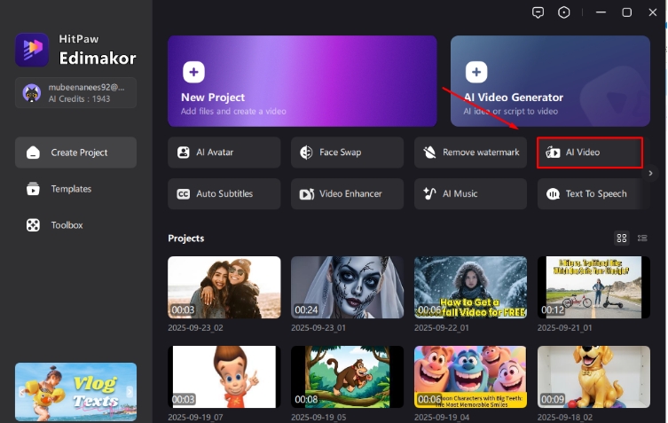Click the Projects section heading
The height and width of the screenshot is (423, 668).
pyautogui.click(x=185, y=239)
